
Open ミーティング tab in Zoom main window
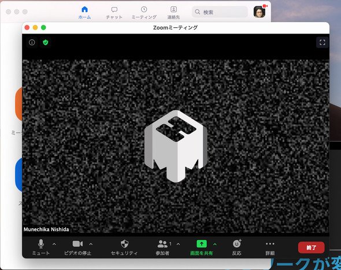tap(144, 13)
